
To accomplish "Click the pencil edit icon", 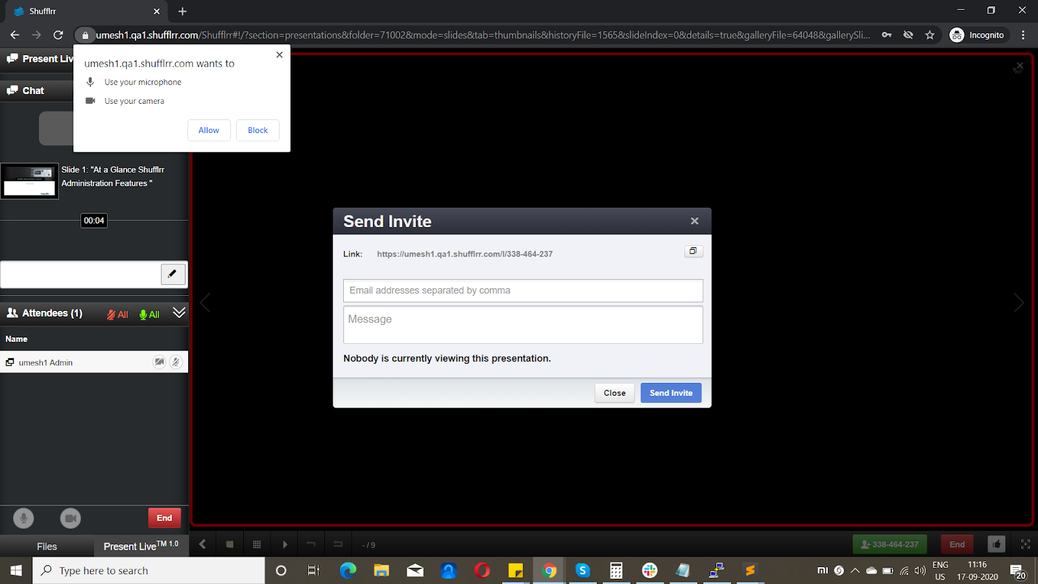I will coord(173,274).
